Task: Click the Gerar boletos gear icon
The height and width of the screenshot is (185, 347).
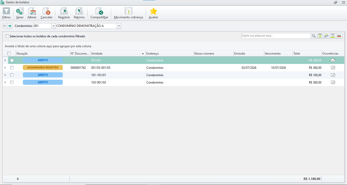Action: pyautogui.click(x=20, y=11)
